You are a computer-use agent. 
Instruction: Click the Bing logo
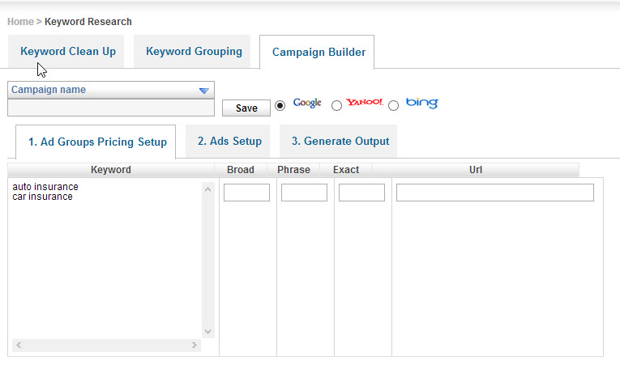click(x=422, y=103)
